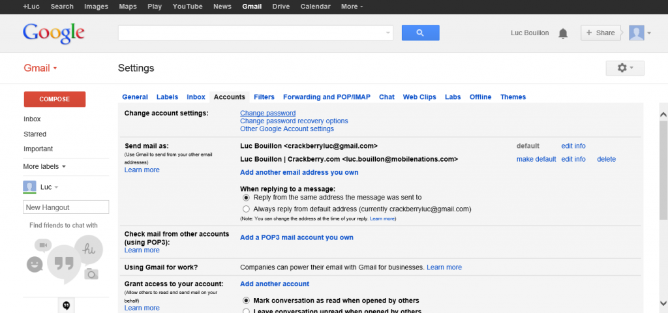Edit info for crackberryluc@gmail.com
668x313 pixels.
(573, 146)
